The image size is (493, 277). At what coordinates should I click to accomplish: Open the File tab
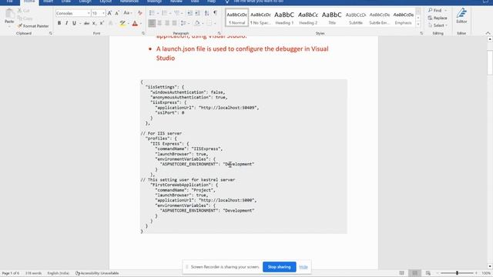(9, 2)
